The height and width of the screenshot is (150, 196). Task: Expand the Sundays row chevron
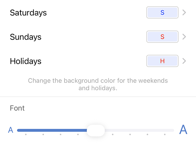(184, 37)
